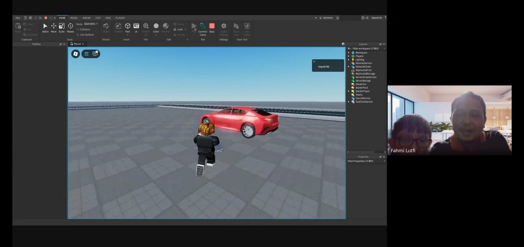Viewport: 524px width, 247px height.
Task: Select SoundService in Explorer
Action: pos(363,98)
